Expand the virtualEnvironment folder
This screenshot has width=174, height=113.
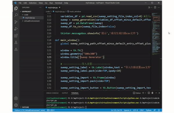[x=32, y=21]
